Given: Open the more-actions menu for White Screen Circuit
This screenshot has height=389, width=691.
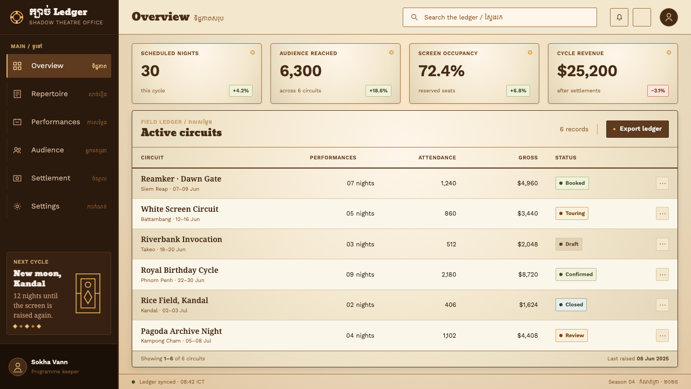Looking at the screenshot, I should 662,213.
